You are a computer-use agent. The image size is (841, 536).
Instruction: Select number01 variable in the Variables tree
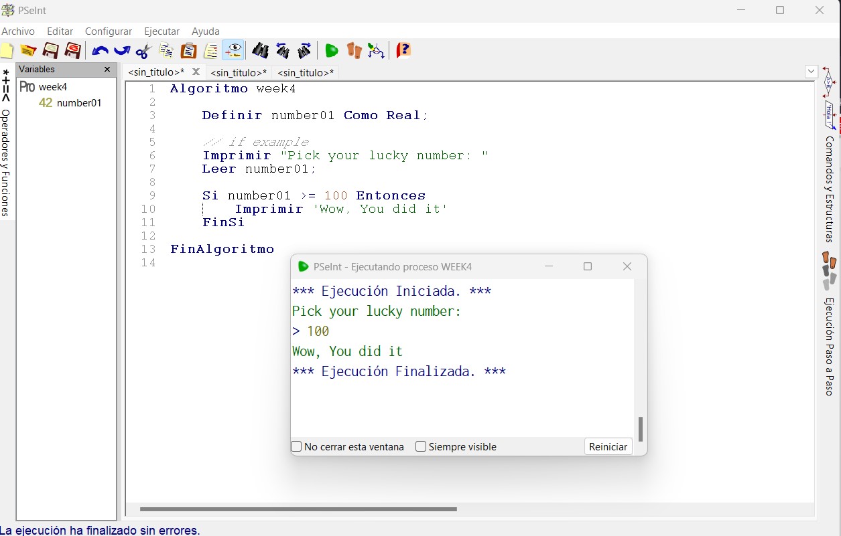click(79, 103)
